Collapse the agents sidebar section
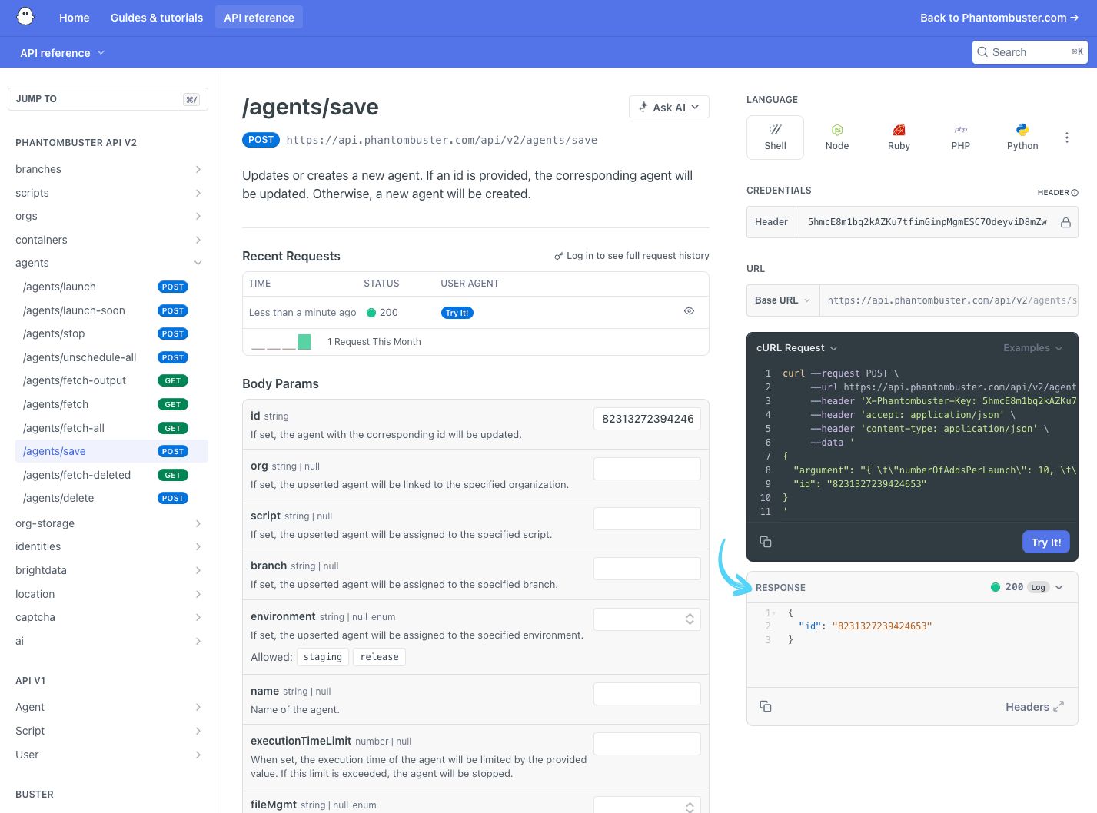This screenshot has width=1097, height=813. pyautogui.click(x=198, y=263)
